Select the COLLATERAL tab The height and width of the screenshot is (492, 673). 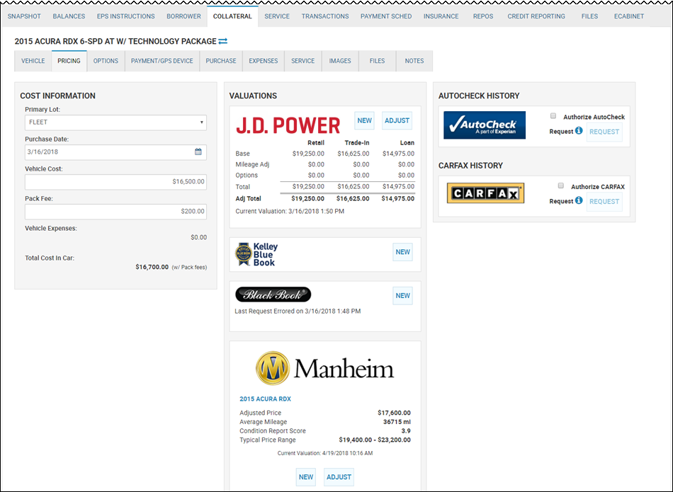pos(232,16)
